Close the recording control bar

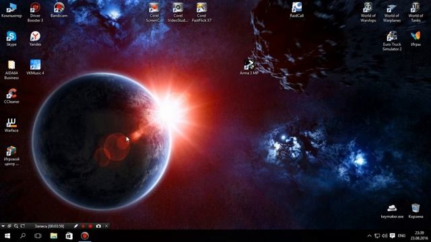pos(106,226)
